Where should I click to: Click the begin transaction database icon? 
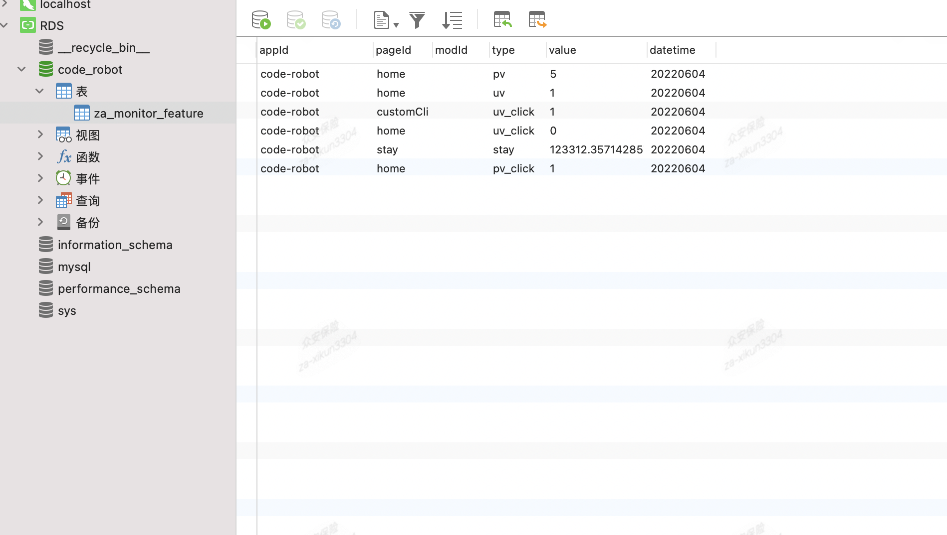pyautogui.click(x=261, y=20)
